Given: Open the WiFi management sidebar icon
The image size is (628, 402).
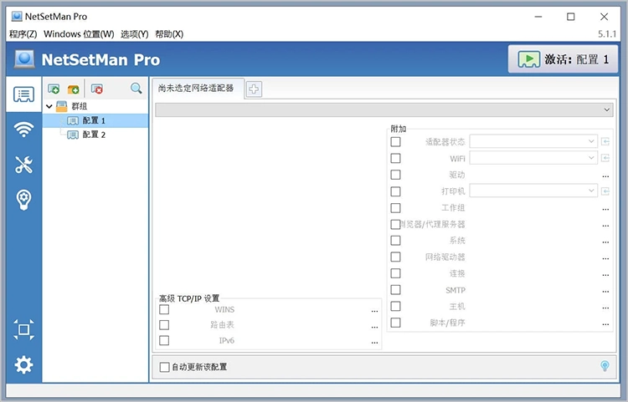Looking at the screenshot, I should coord(23,130).
